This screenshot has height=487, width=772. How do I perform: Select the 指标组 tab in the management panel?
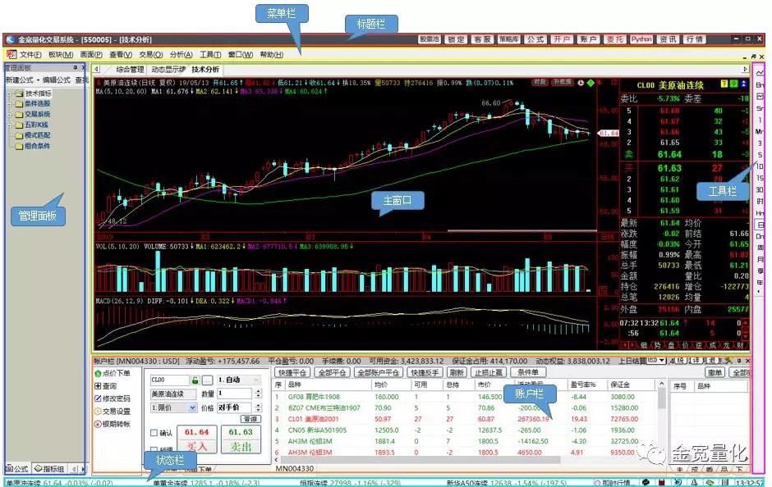[x=50, y=469]
